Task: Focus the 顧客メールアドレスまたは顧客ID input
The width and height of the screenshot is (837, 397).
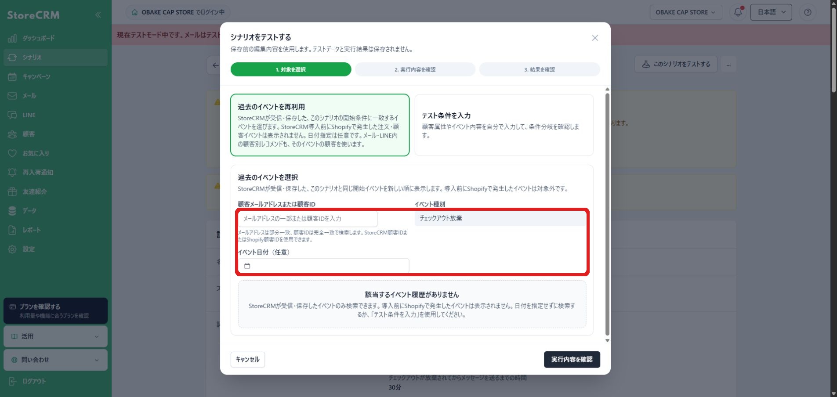Action: 308,219
